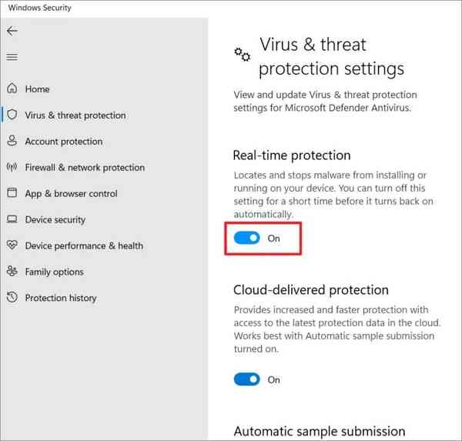
Task: Click the Automatic sample submission heading
Action: [x=319, y=431]
